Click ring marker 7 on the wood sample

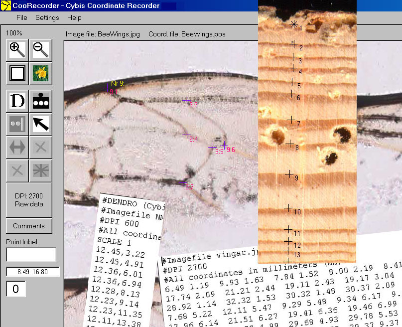[x=291, y=120]
